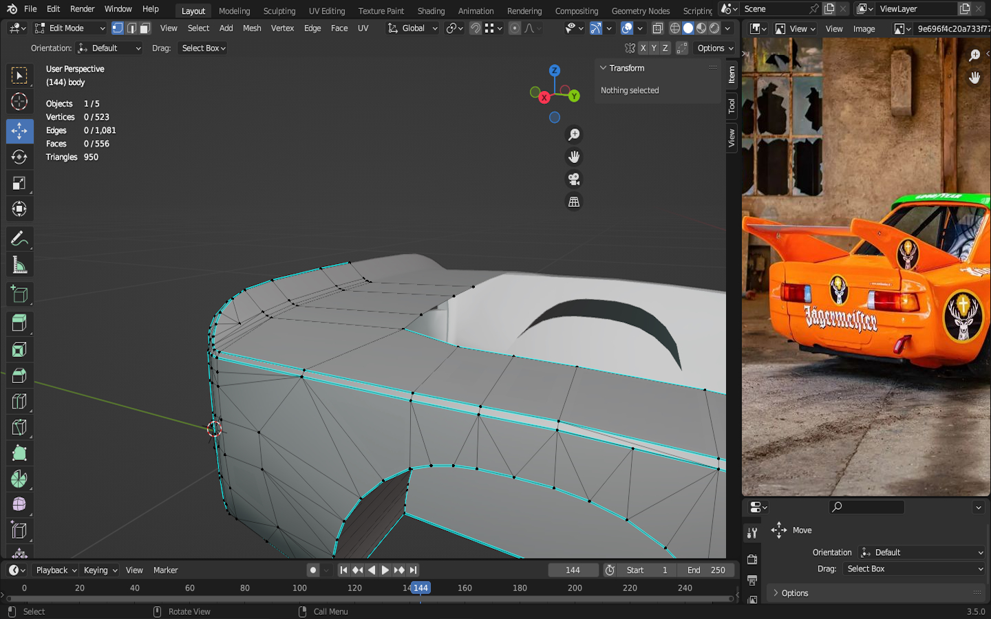The image size is (991, 619).
Task: Pick the Measure ruler tool
Action: click(19, 265)
